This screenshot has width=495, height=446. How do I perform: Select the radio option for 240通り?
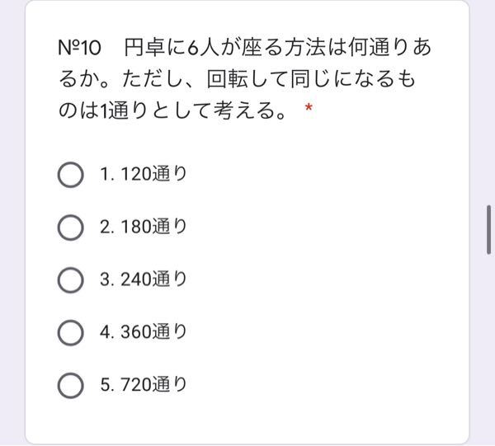tap(71, 280)
